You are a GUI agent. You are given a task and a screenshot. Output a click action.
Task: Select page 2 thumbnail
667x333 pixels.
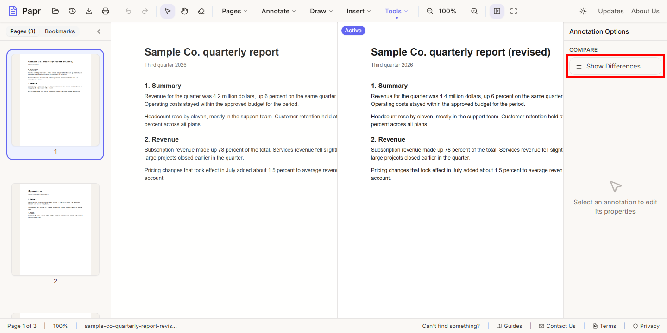(x=55, y=229)
